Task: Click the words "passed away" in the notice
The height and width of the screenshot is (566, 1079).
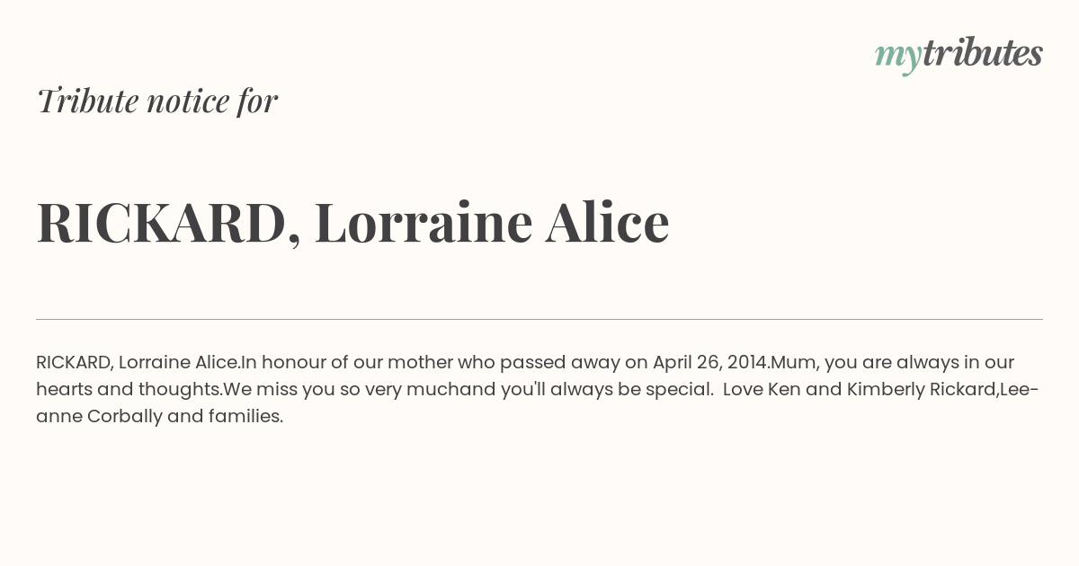Action: pos(559,363)
